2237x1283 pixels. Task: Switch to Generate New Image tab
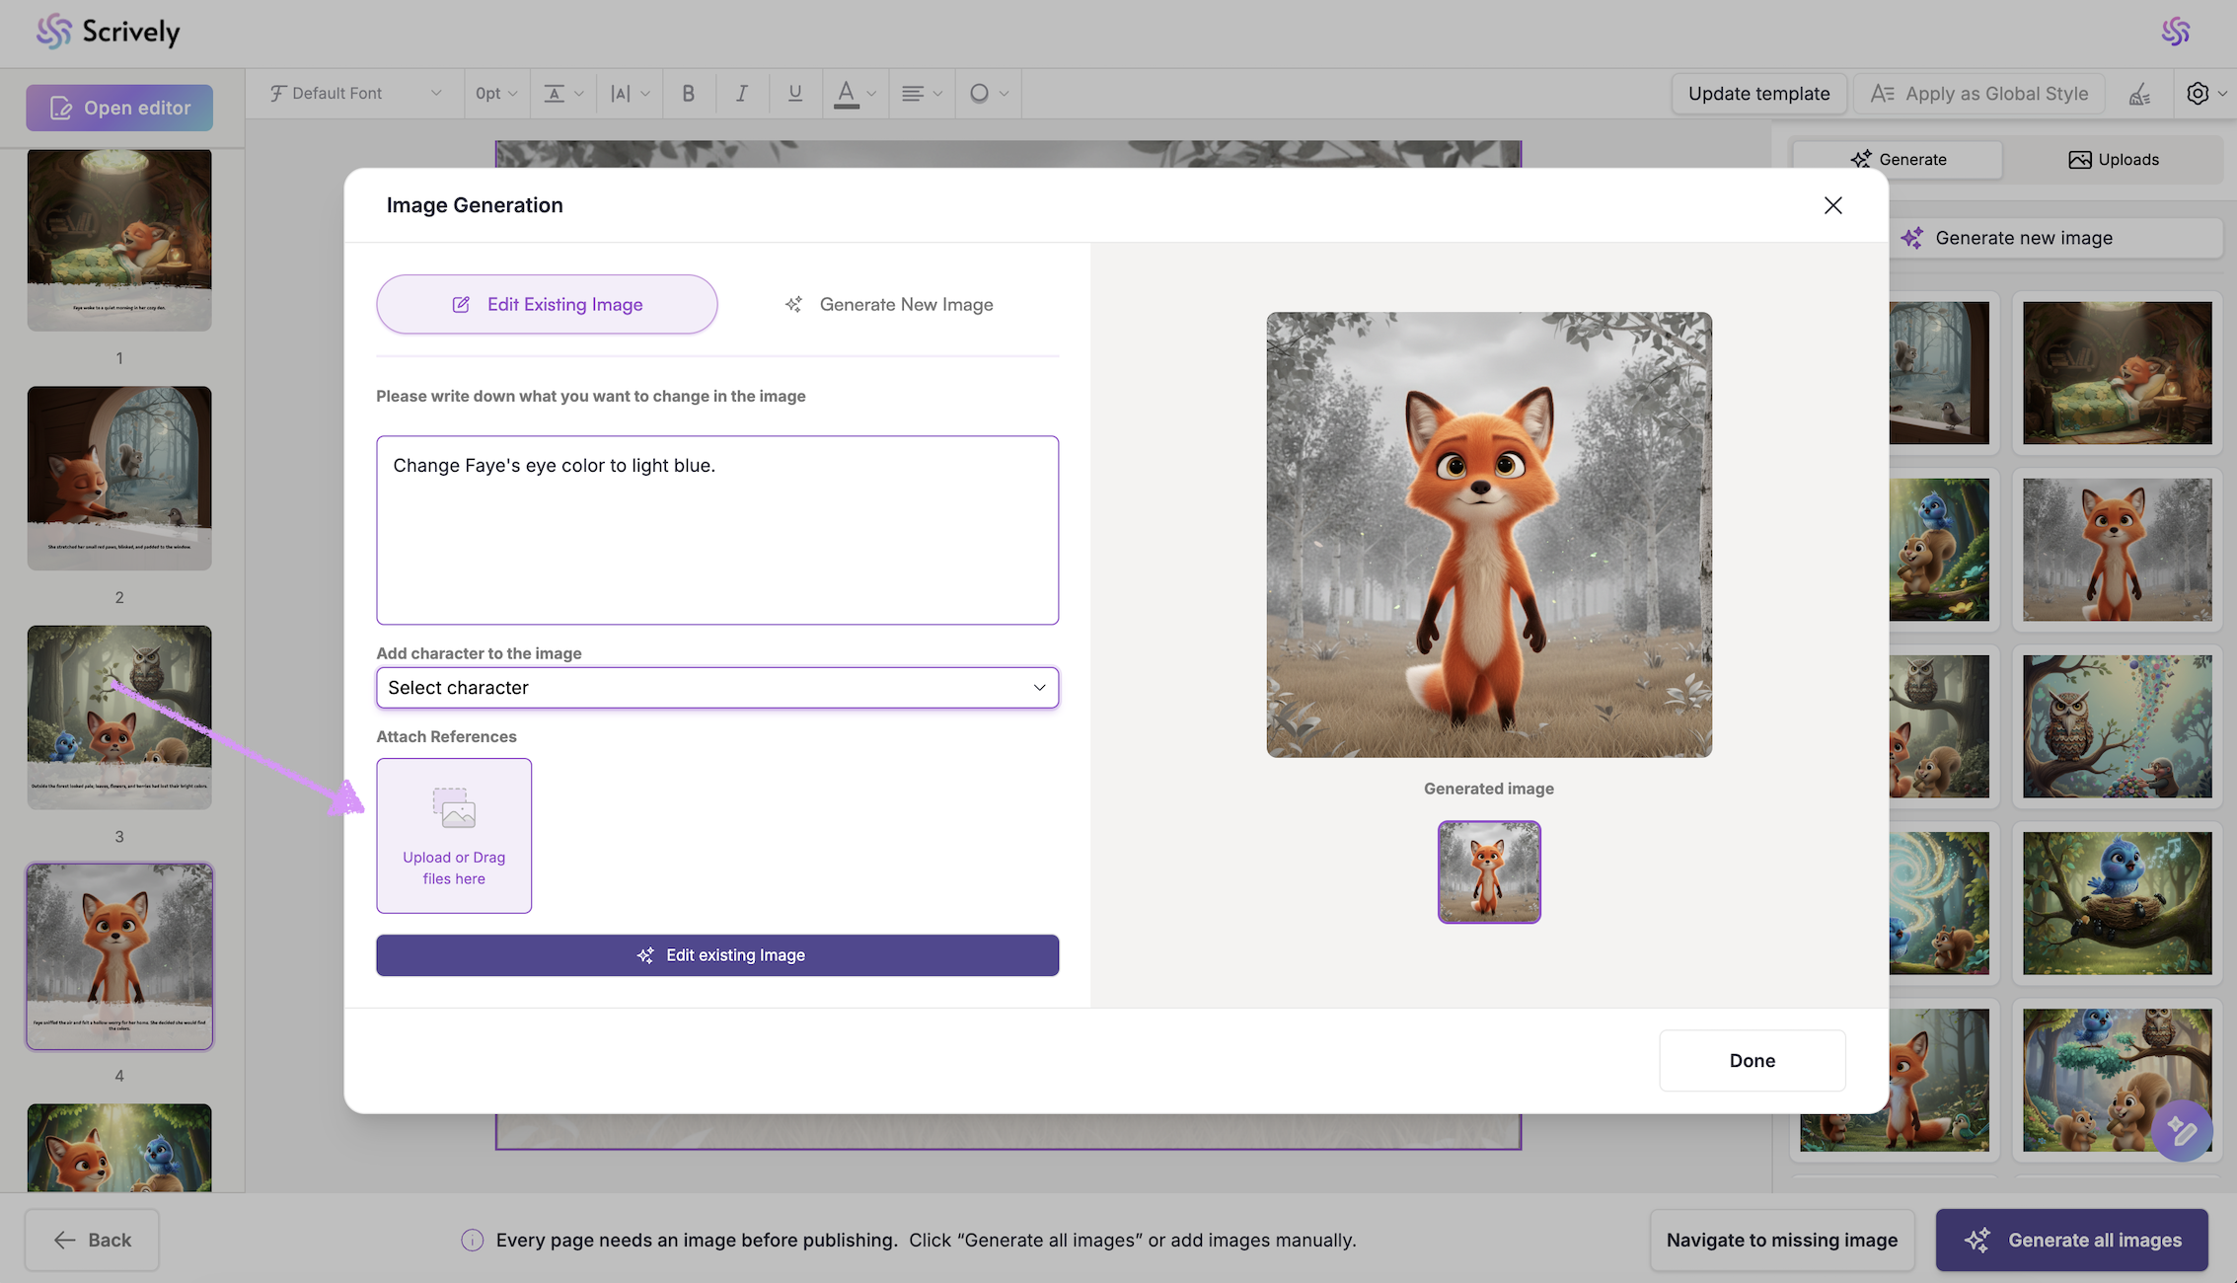[888, 305]
